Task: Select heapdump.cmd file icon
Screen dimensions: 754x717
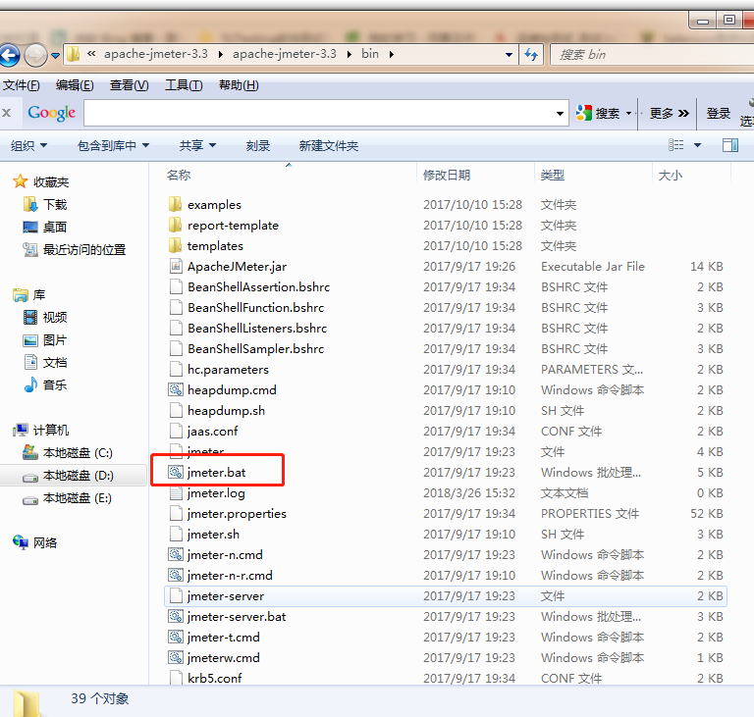Action: (176, 389)
